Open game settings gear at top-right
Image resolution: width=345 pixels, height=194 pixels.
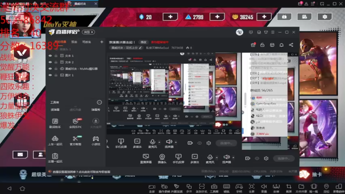pos(325,17)
